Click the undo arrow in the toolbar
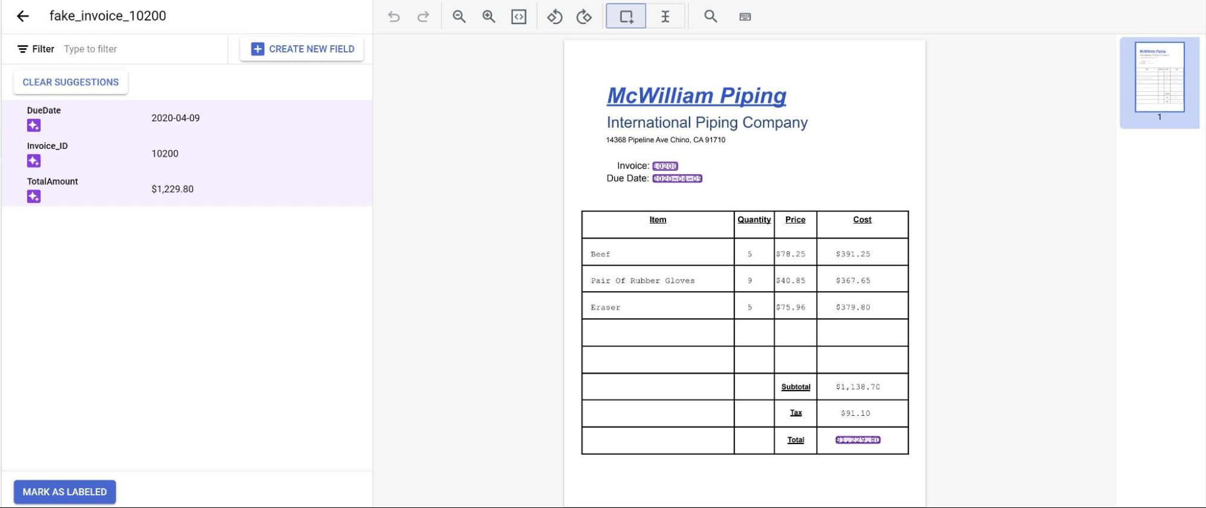The height and width of the screenshot is (508, 1206). [x=394, y=17]
